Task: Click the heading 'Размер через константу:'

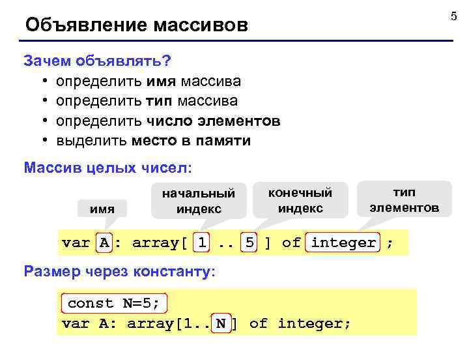Action: click(x=119, y=271)
